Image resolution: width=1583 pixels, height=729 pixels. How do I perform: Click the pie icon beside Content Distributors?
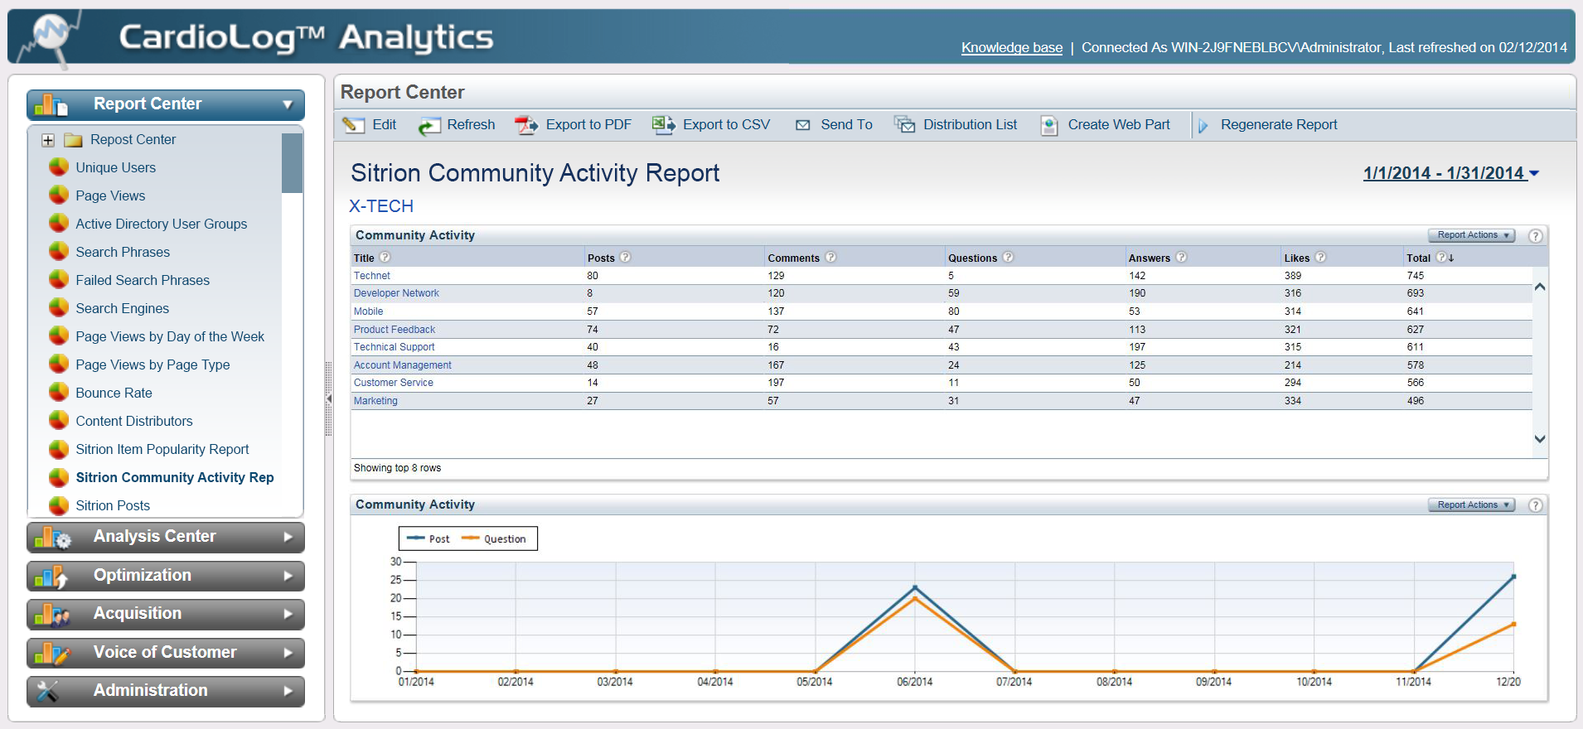click(59, 421)
